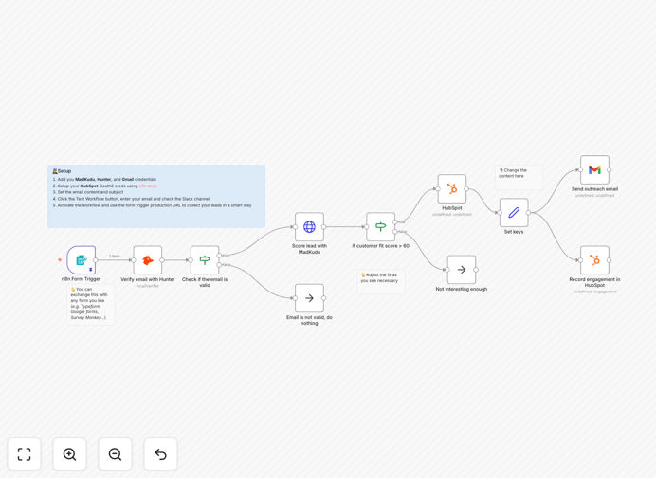Image resolution: width=656 pixels, height=478 pixels.
Task: Click the 'Check if the email is valid' label
Action: pyautogui.click(x=205, y=282)
